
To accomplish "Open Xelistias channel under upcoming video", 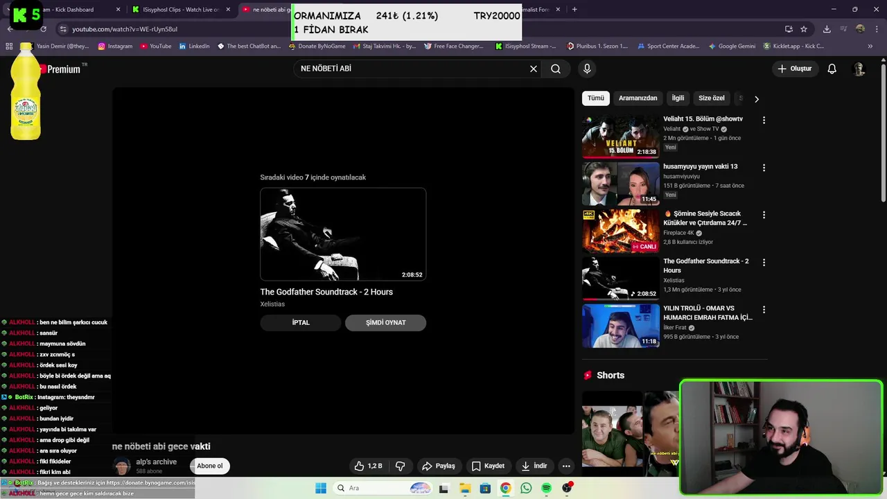I will tap(272, 304).
